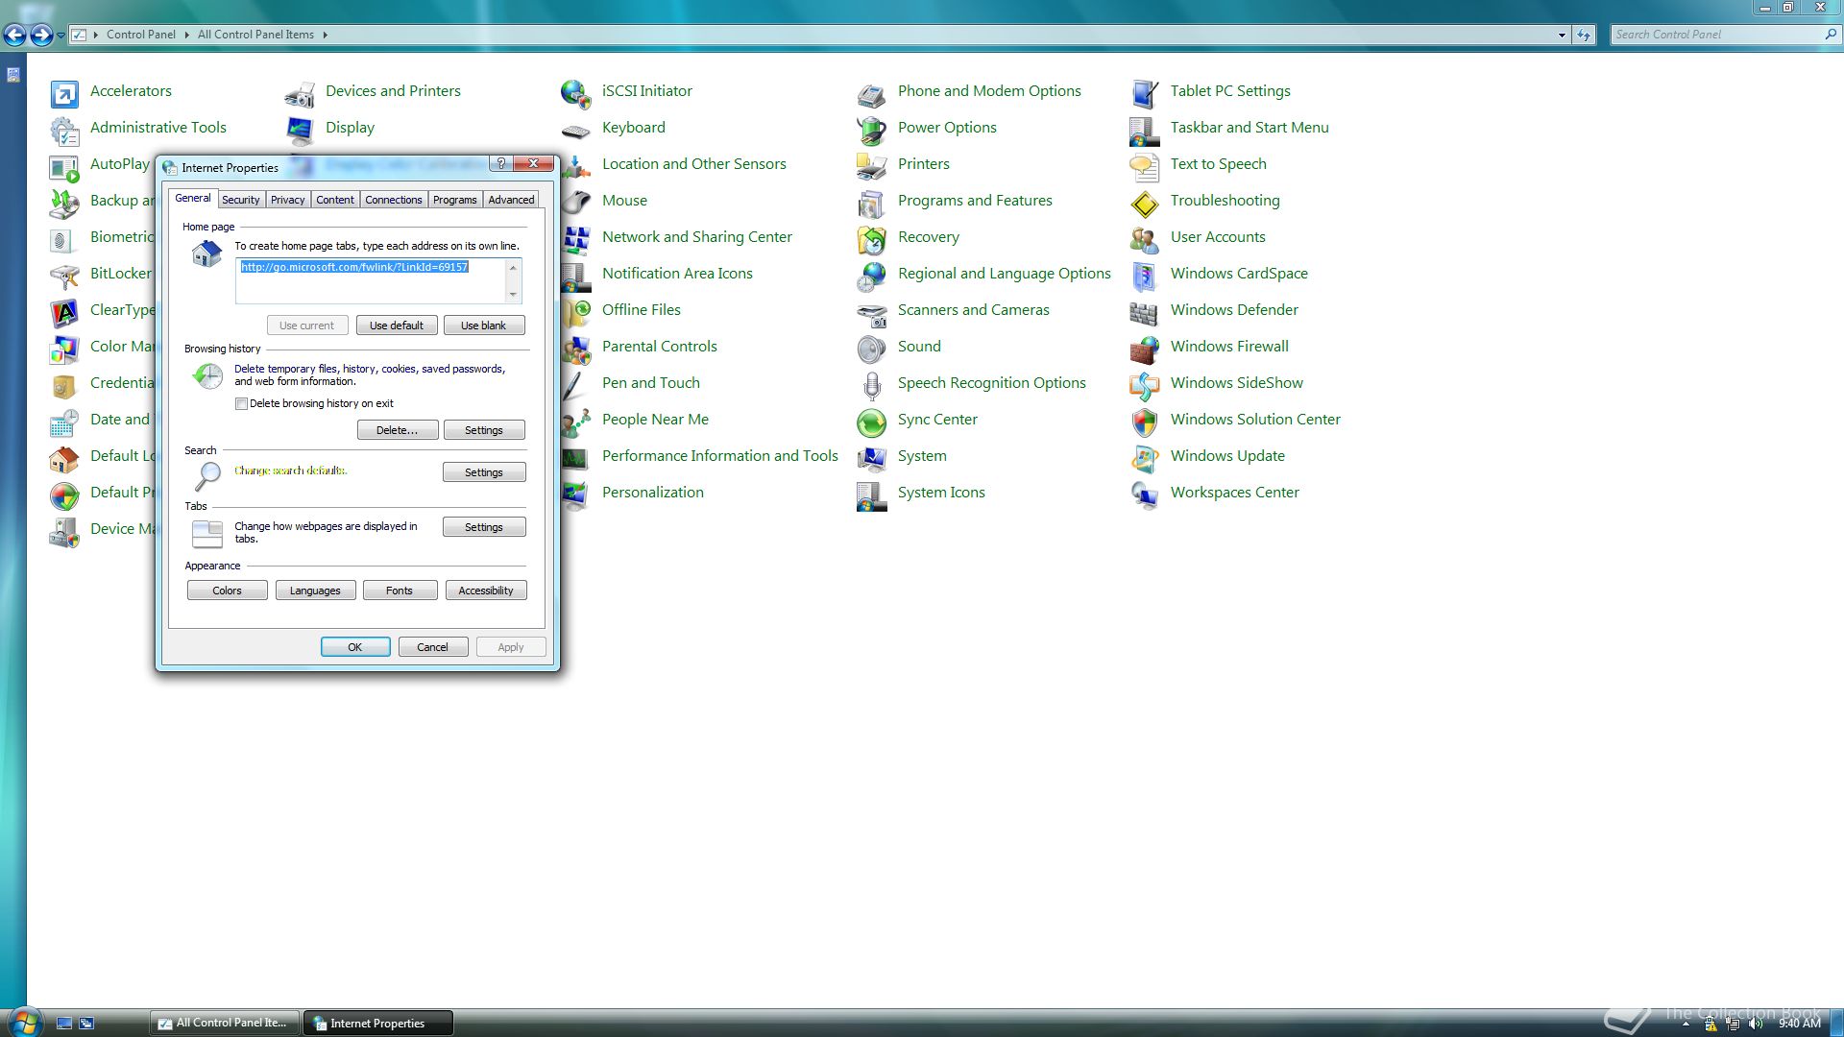Click the Use default button
Viewport: 1844px width, 1037px height.
click(397, 326)
